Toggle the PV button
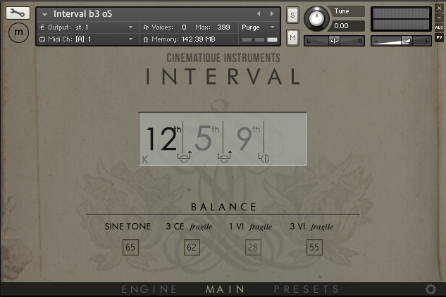This screenshot has height=297, width=446. [x=439, y=37]
